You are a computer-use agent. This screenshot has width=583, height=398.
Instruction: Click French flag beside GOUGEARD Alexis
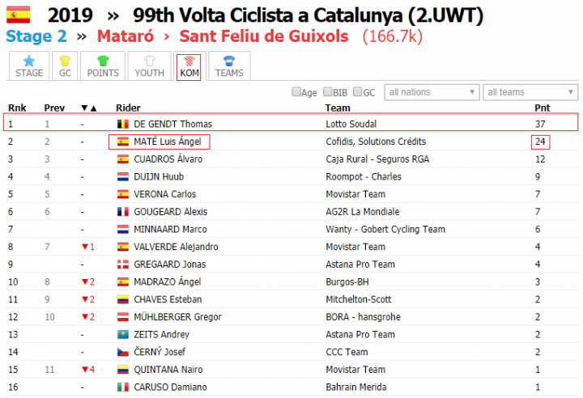123,211
